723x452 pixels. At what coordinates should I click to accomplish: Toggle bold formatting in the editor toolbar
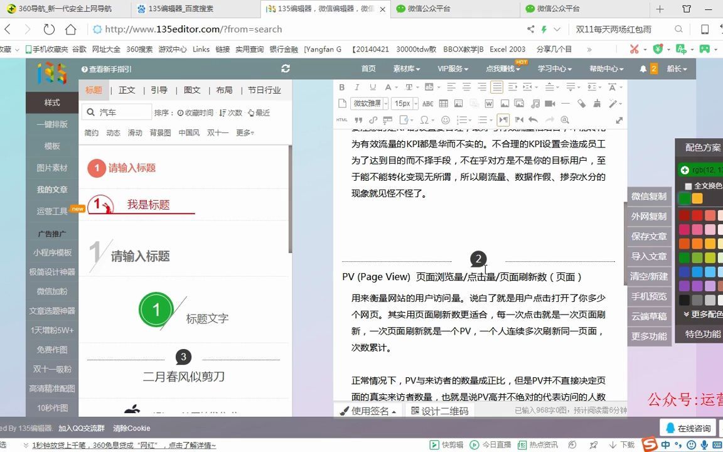(x=341, y=87)
